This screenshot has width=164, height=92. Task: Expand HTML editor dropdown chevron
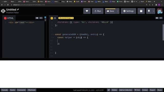[x=41, y=18]
